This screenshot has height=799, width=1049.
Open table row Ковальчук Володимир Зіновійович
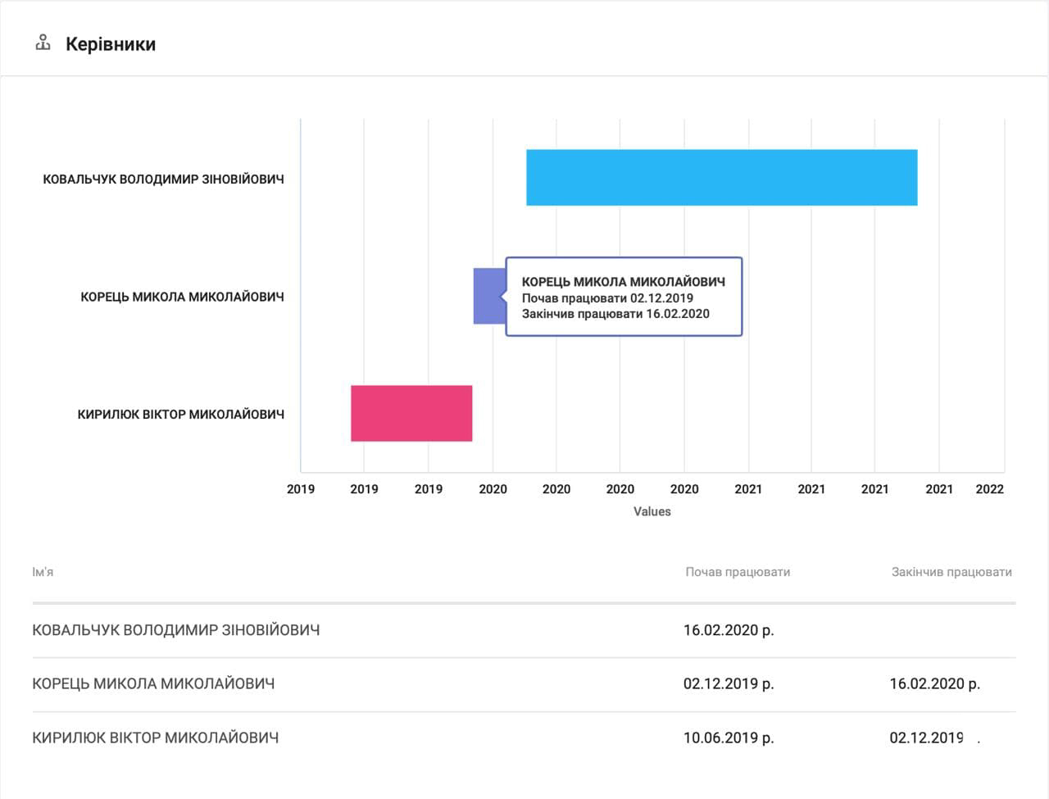175,630
